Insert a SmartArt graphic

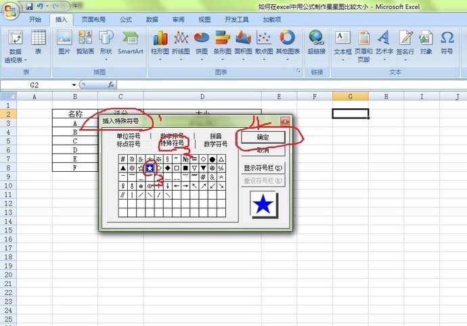(x=131, y=43)
